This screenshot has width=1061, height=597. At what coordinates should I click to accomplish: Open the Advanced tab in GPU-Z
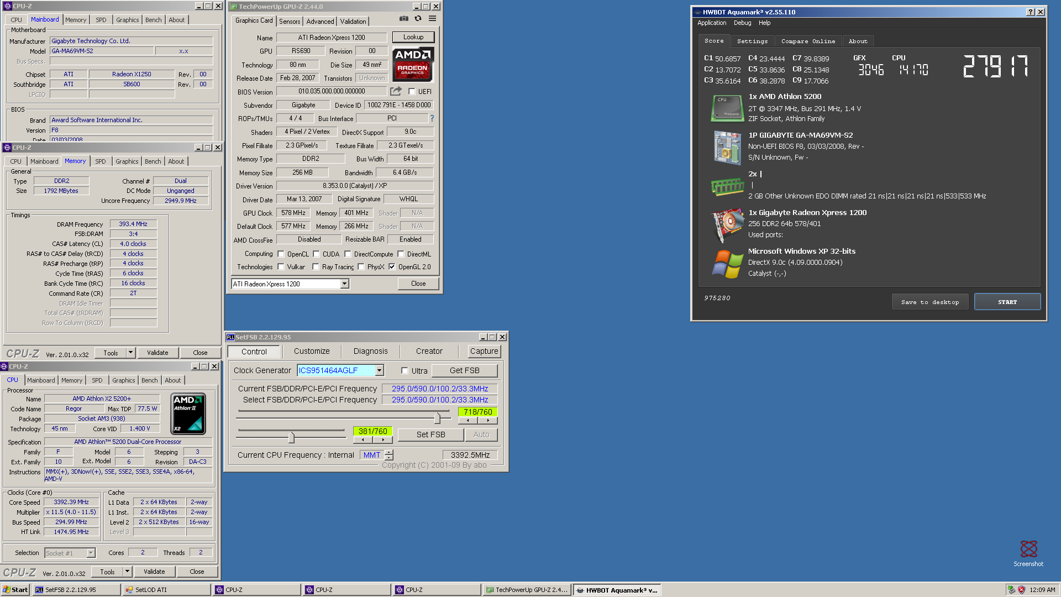[321, 22]
